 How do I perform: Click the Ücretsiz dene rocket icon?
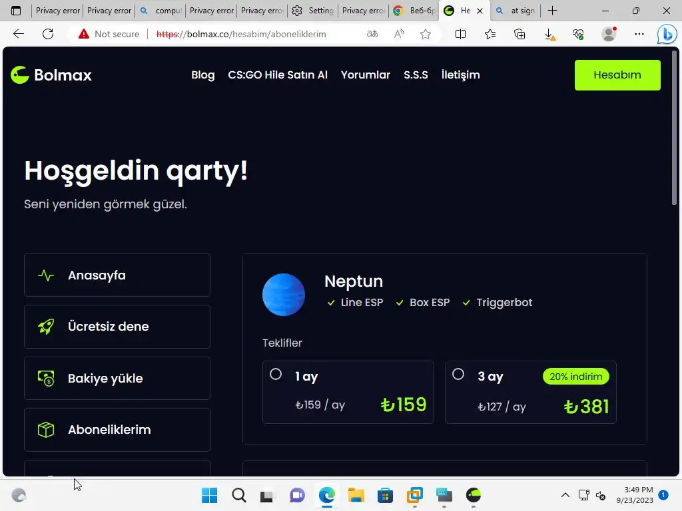[46, 327]
